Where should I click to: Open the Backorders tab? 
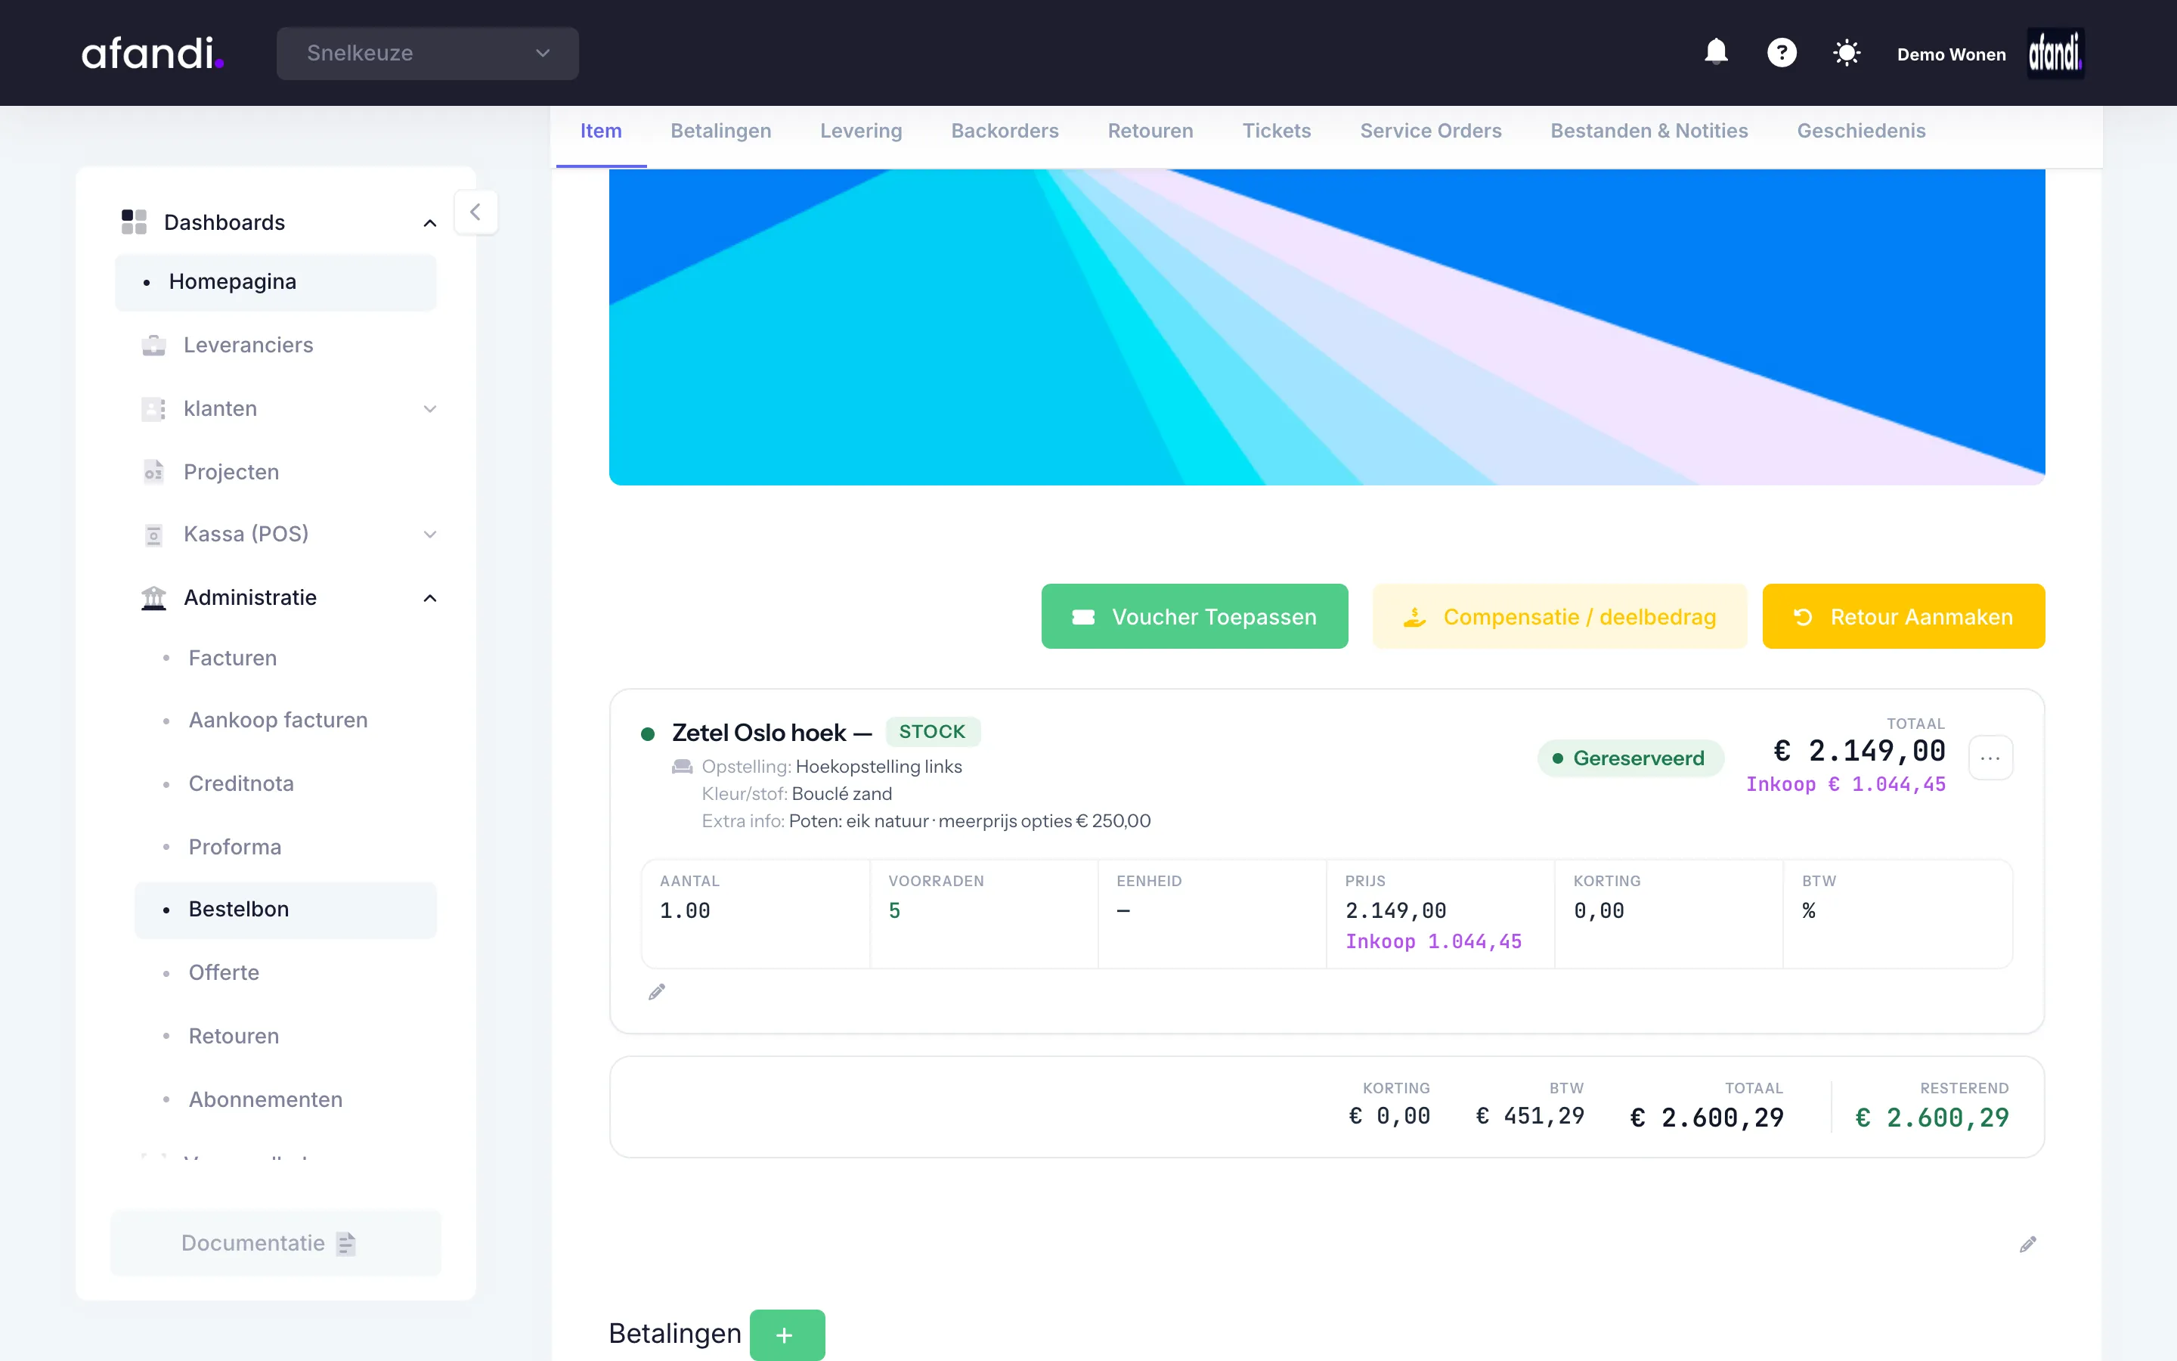(x=1005, y=132)
